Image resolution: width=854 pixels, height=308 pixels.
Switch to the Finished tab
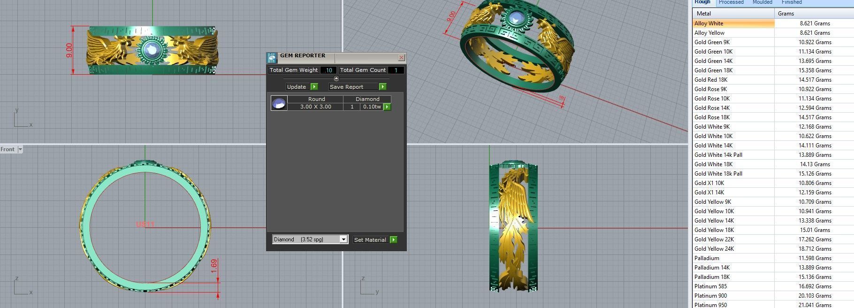click(x=792, y=2)
